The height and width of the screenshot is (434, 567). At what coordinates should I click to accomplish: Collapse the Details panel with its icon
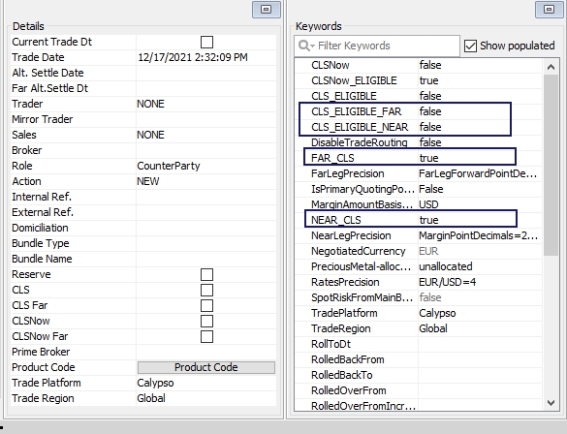pyautogui.click(x=267, y=9)
